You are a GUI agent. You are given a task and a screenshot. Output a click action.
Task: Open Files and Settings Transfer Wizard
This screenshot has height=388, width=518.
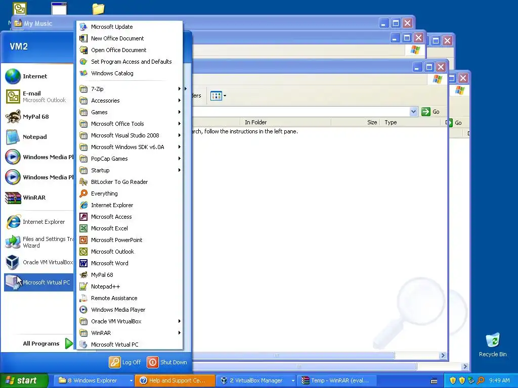(x=38, y=242)
